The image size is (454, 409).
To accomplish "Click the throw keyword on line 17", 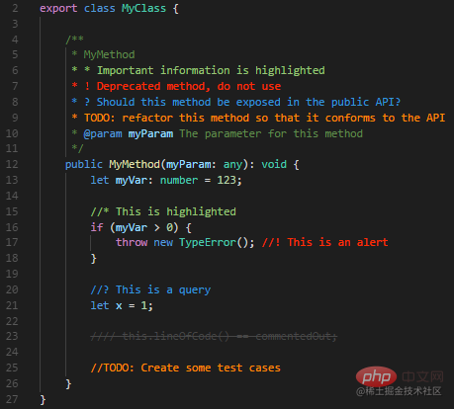I will (132, 242).
